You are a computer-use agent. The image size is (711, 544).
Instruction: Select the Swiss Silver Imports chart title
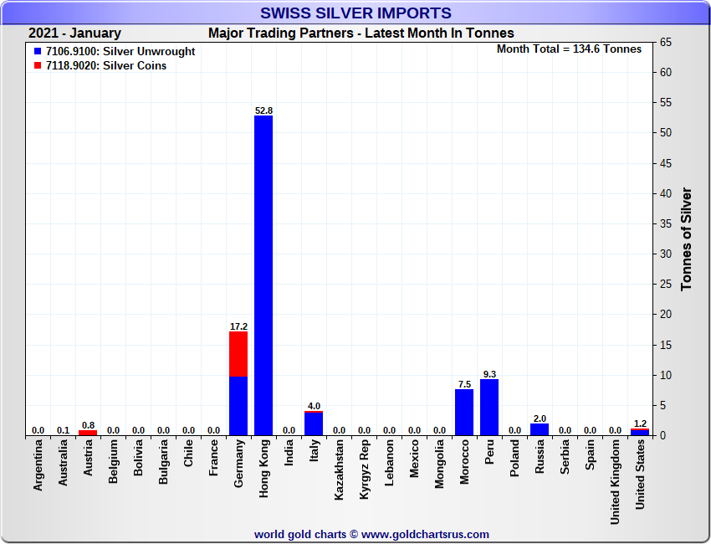click(355, 13)
